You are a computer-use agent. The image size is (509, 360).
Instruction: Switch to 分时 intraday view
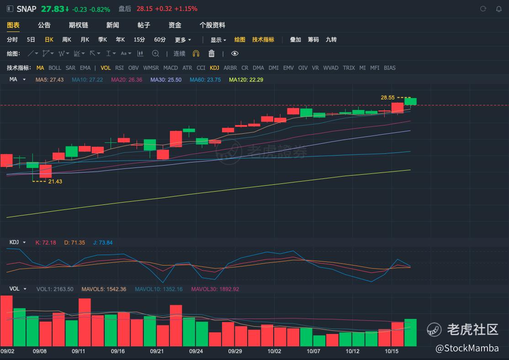click(12, 40)
